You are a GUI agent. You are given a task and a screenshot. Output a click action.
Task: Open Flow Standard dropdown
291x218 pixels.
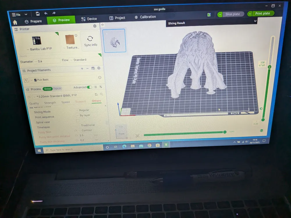tap(84, 60)
